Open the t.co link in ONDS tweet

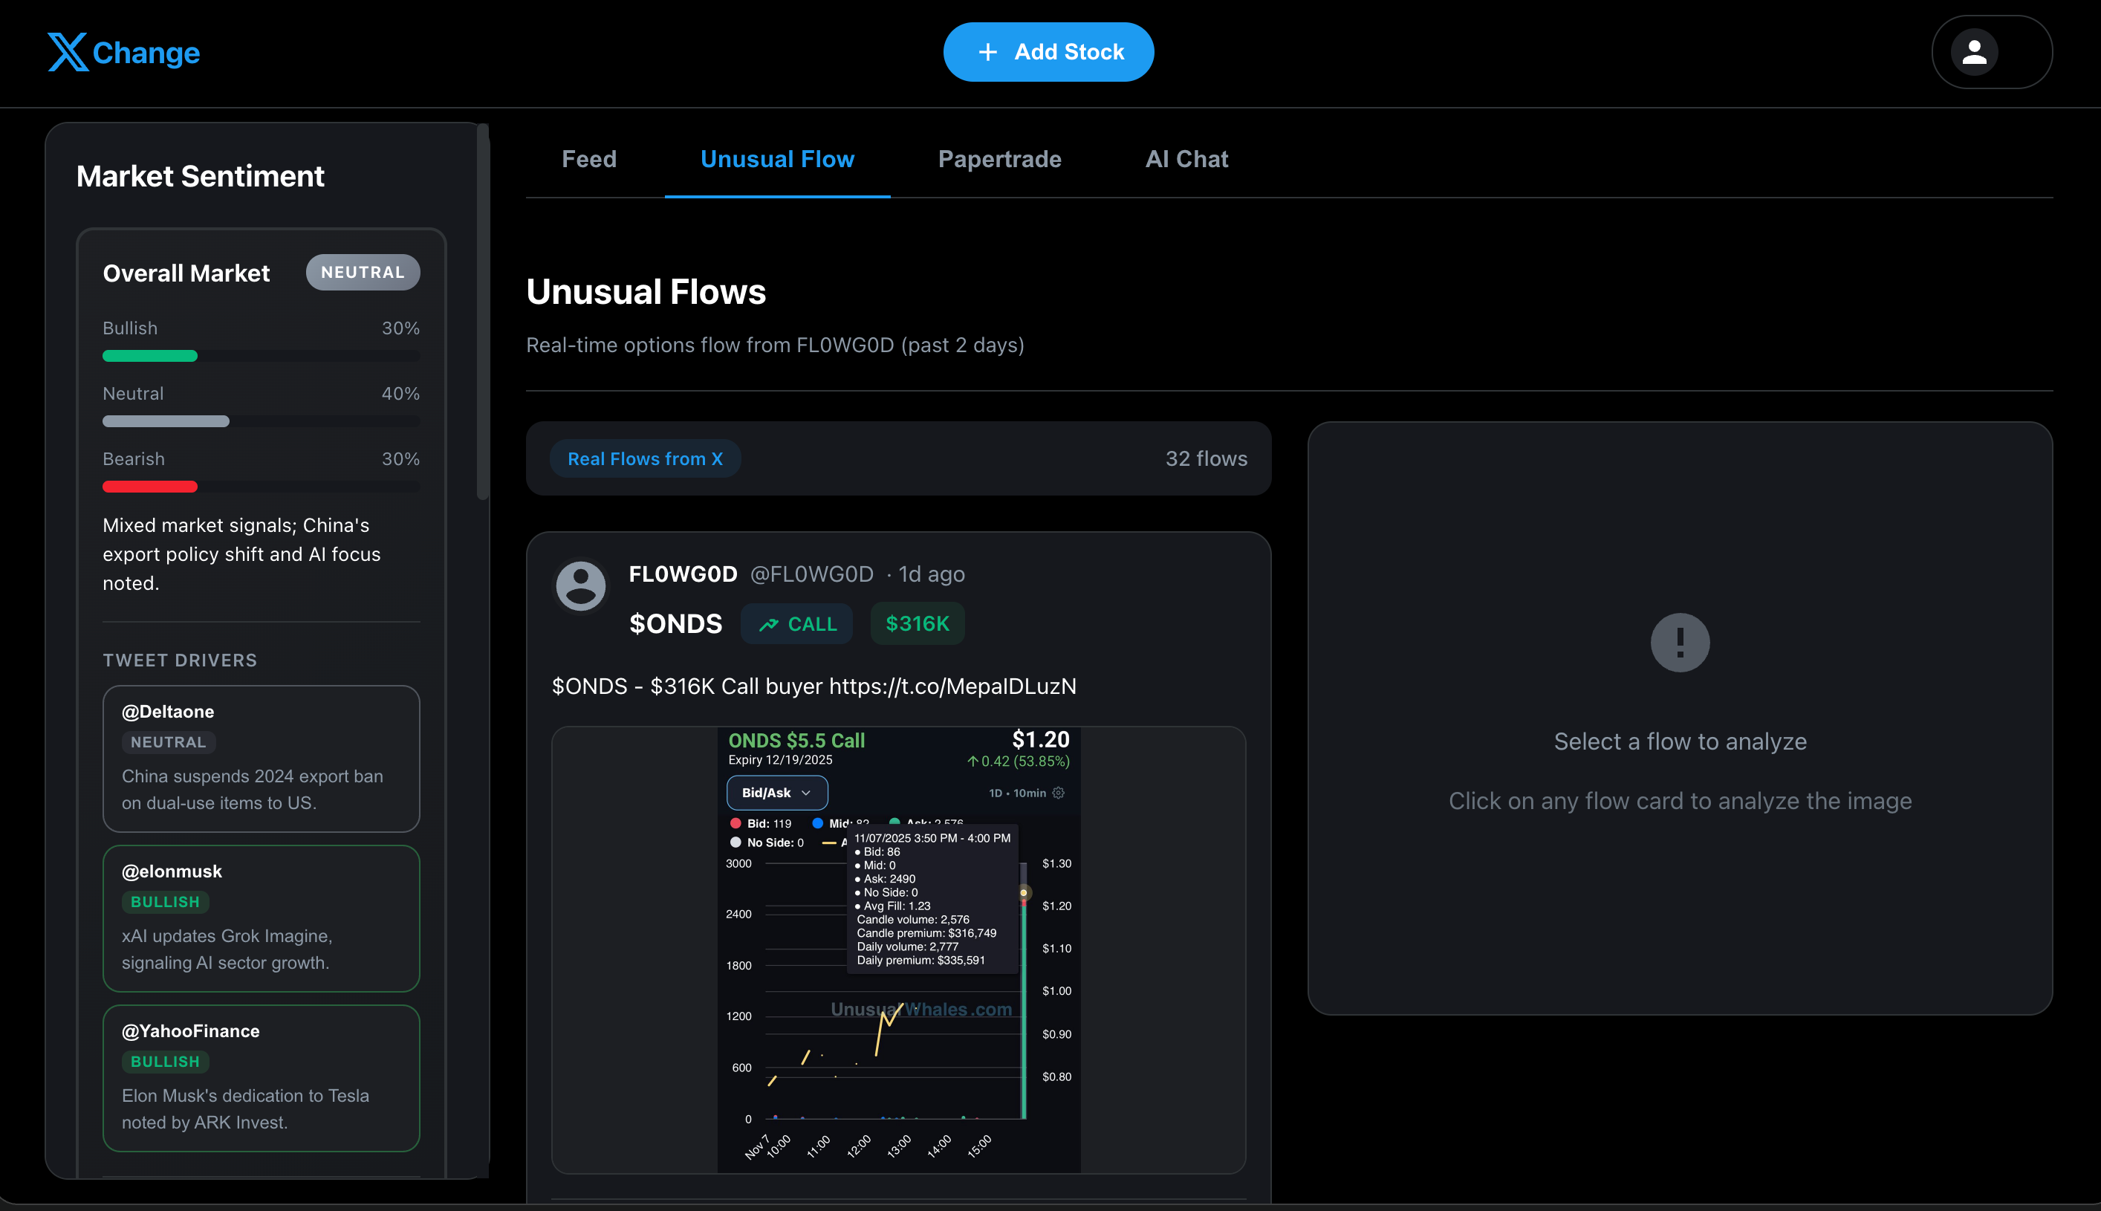[952, 686]
